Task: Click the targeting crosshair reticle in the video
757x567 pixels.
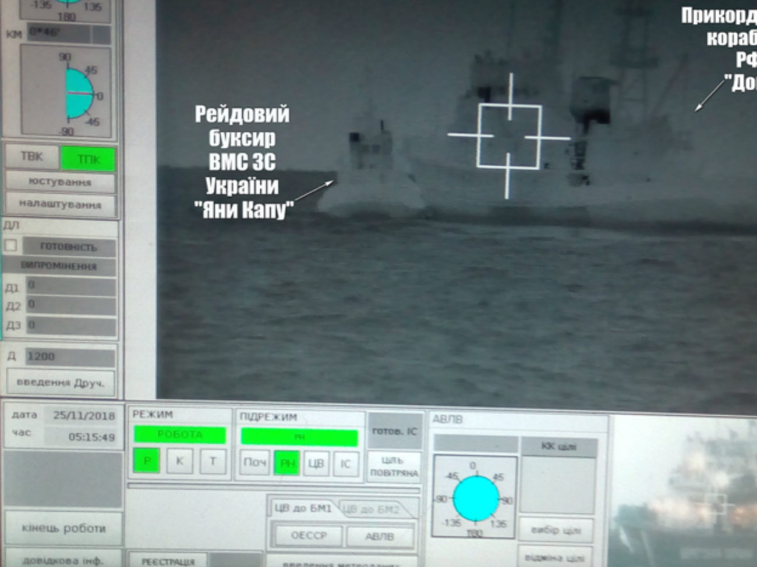Action: click(508, 137)
